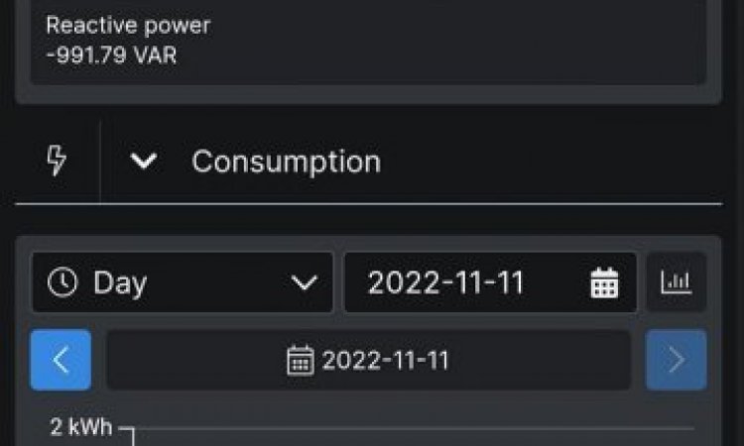744x446 pixels.
Task: Click the chart's top gridline at 2 kWh
Action: [x=415, y=428]
